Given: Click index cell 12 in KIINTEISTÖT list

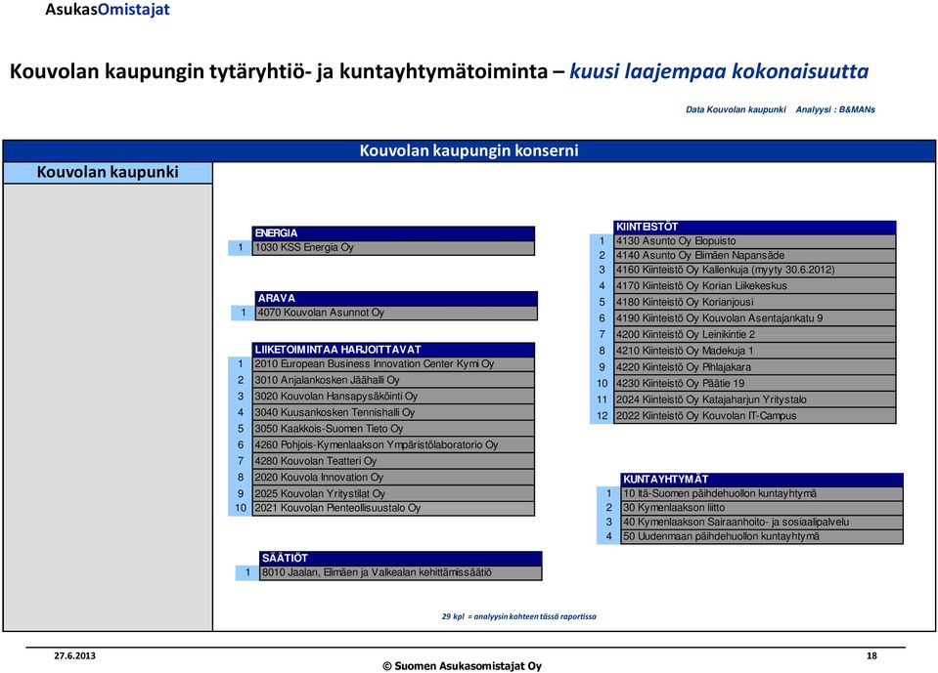Looking at the screenshot, I should click(602, 416).
